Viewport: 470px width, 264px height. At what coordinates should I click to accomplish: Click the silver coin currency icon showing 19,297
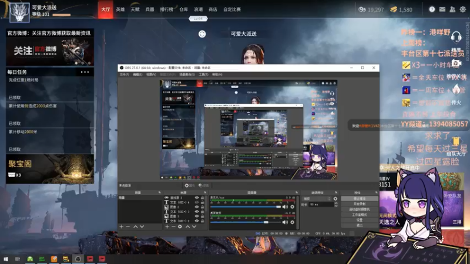362,9
